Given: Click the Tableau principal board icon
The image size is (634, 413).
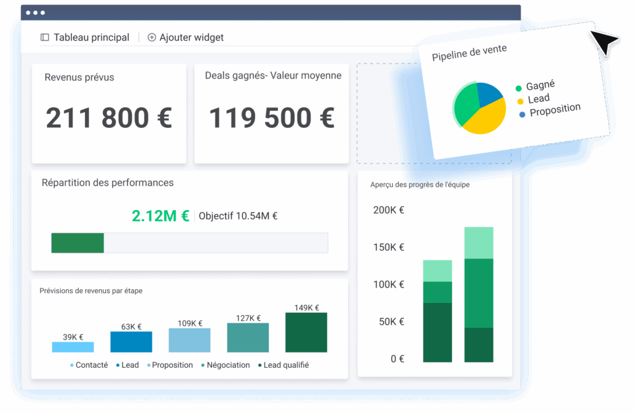Looking at the screenshot, I should [x=45, y=38].
